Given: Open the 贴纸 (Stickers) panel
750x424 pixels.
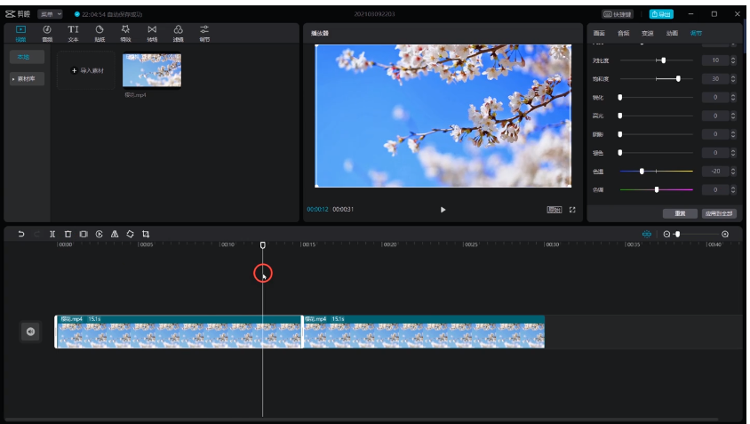Looking at the screenshot, I should coord(100,33).
